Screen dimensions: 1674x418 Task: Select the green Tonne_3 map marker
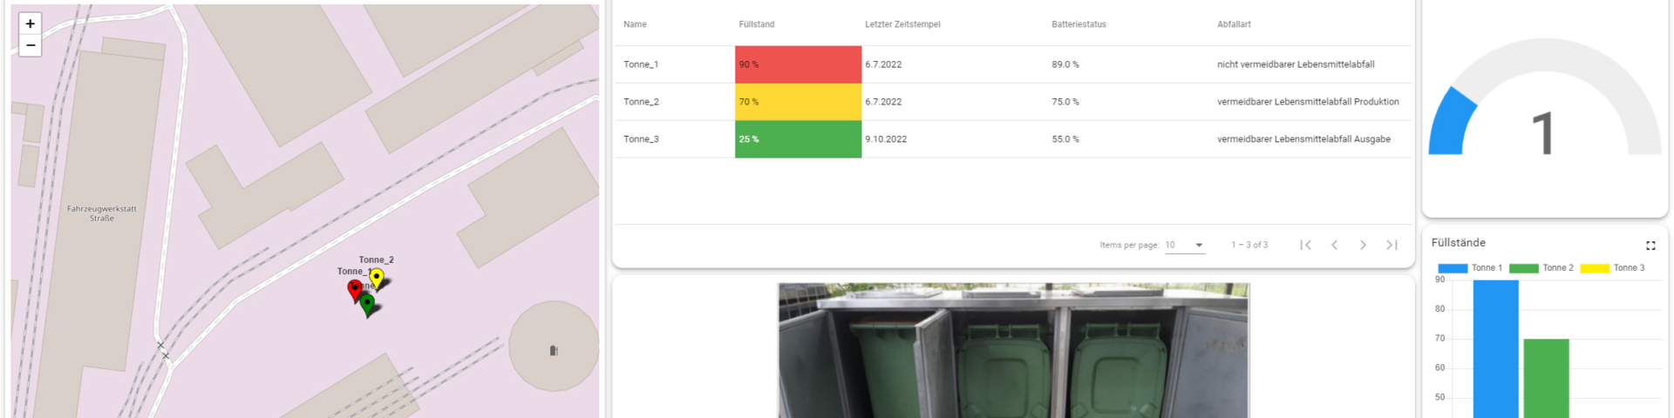click(367, 305)
